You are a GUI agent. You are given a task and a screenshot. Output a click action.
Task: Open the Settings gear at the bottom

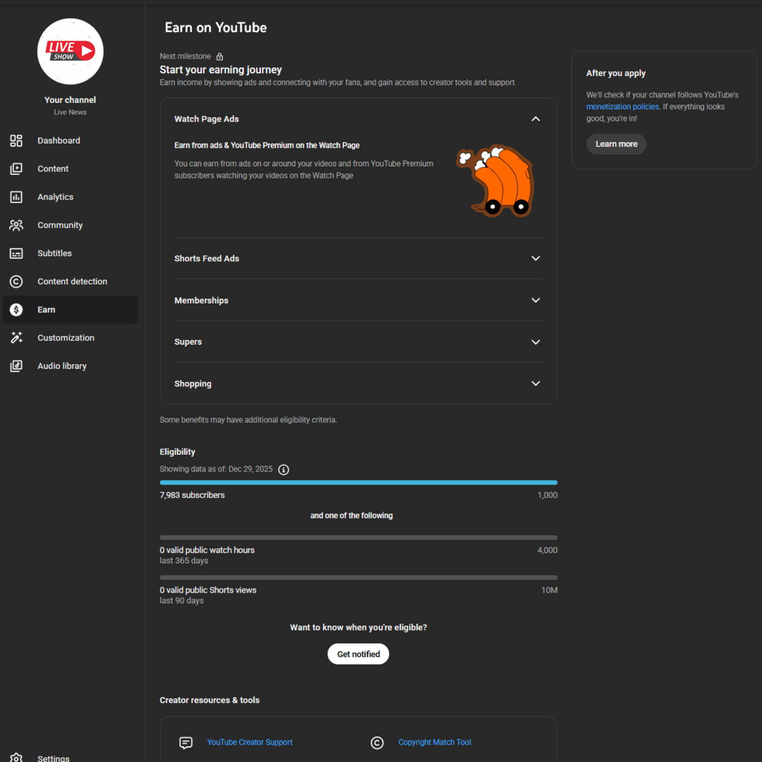click(x=16, y=756)
